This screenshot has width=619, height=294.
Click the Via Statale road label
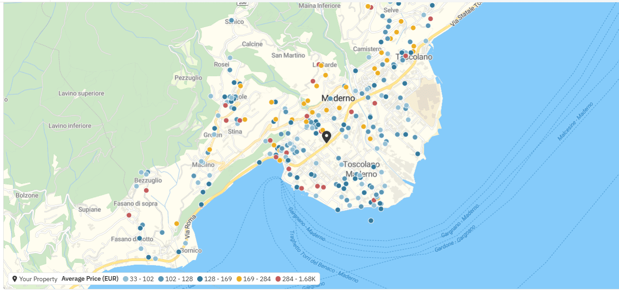click(466, 14)
